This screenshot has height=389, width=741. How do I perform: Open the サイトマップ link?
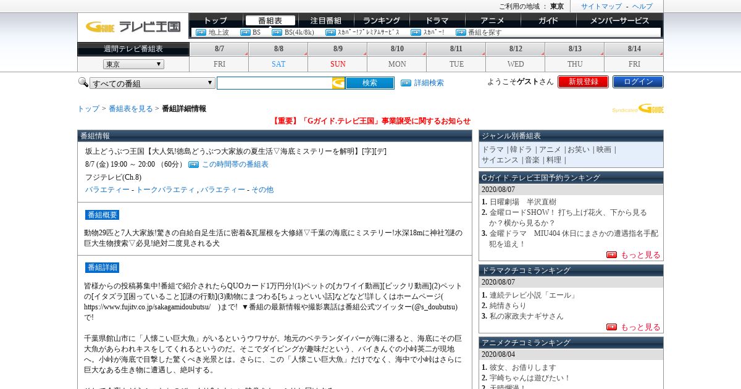pyautogui.click(x=601, y=6)
